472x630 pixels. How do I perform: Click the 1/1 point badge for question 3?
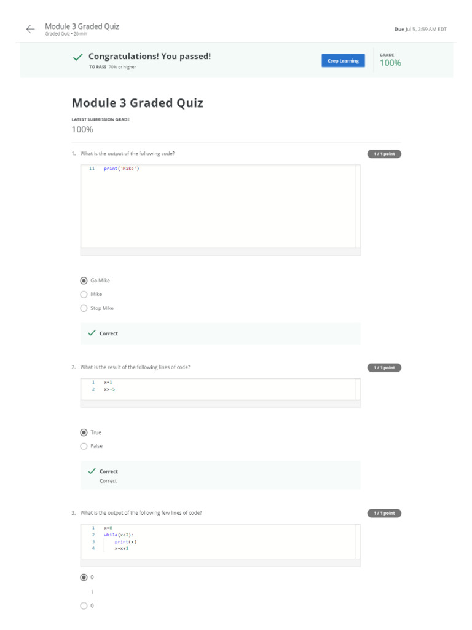[x=384, y=513]
